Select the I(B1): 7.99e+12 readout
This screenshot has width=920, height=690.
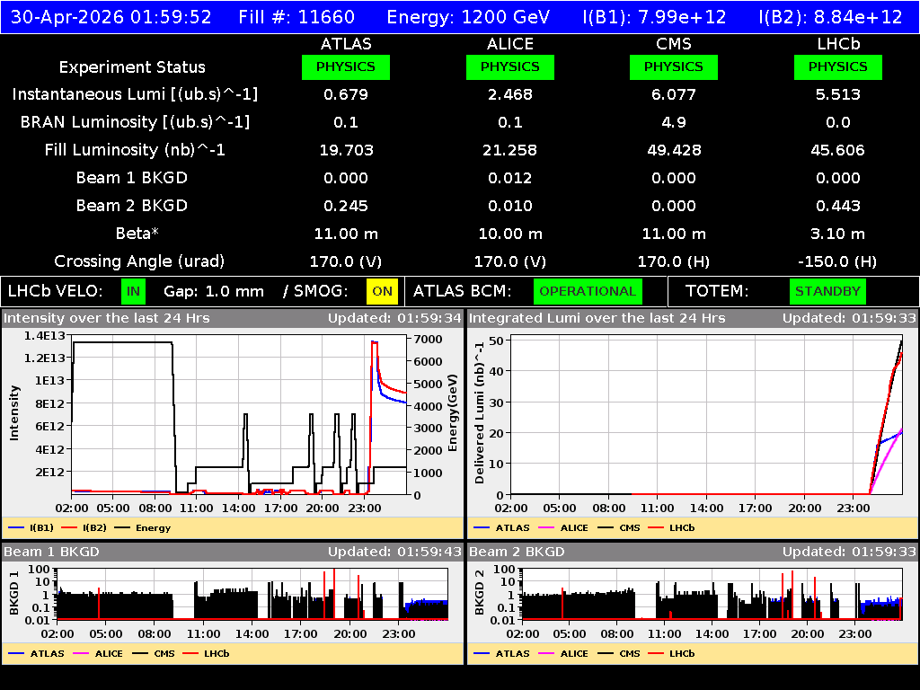point(654,17)
